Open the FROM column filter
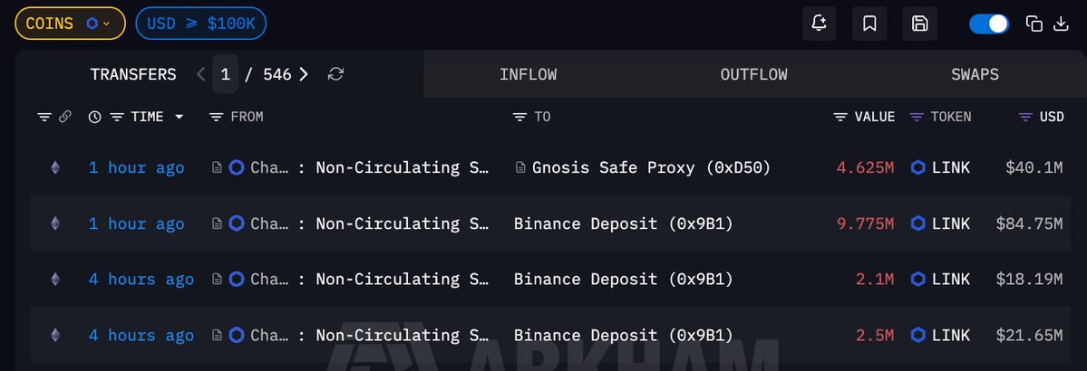Screen dimensions: 1087x371 tap(216, 117)
